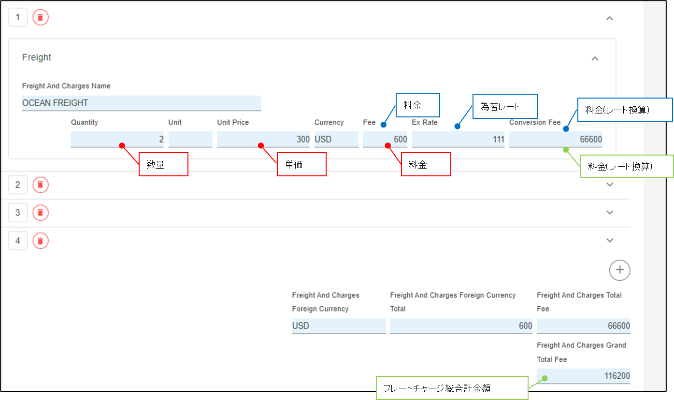
Task: Select the empty Unit field
Action: pos(190,139)
